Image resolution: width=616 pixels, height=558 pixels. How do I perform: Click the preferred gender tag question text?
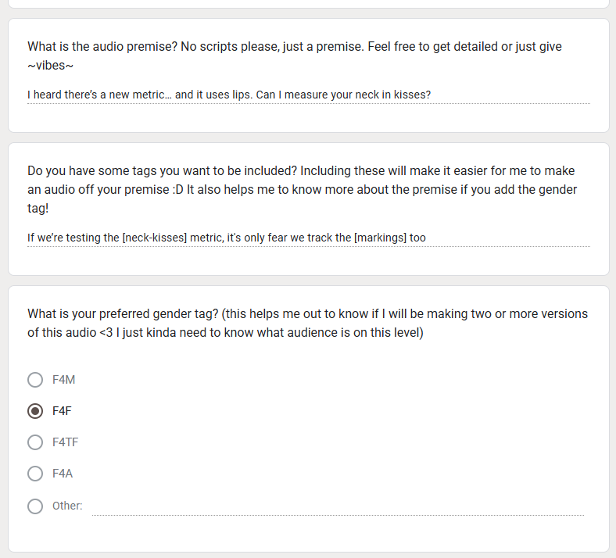click(x=307, y=324)
